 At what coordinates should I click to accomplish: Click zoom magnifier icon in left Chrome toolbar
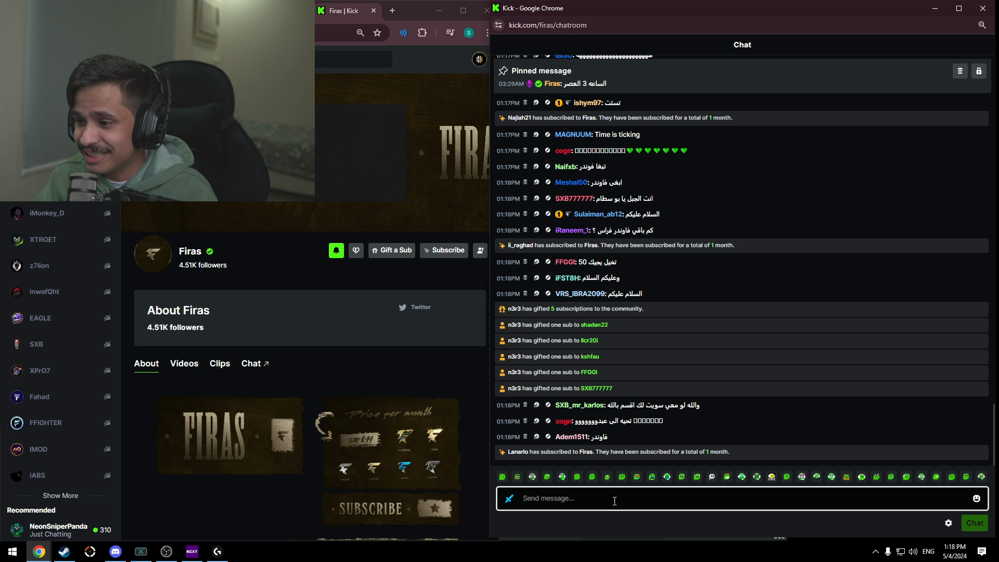(x=360, y=33)
